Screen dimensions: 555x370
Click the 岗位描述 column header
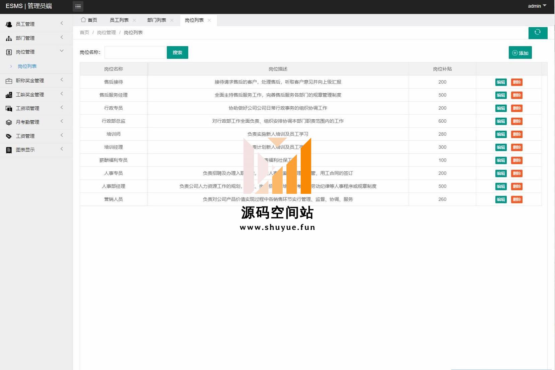point(278,69)
